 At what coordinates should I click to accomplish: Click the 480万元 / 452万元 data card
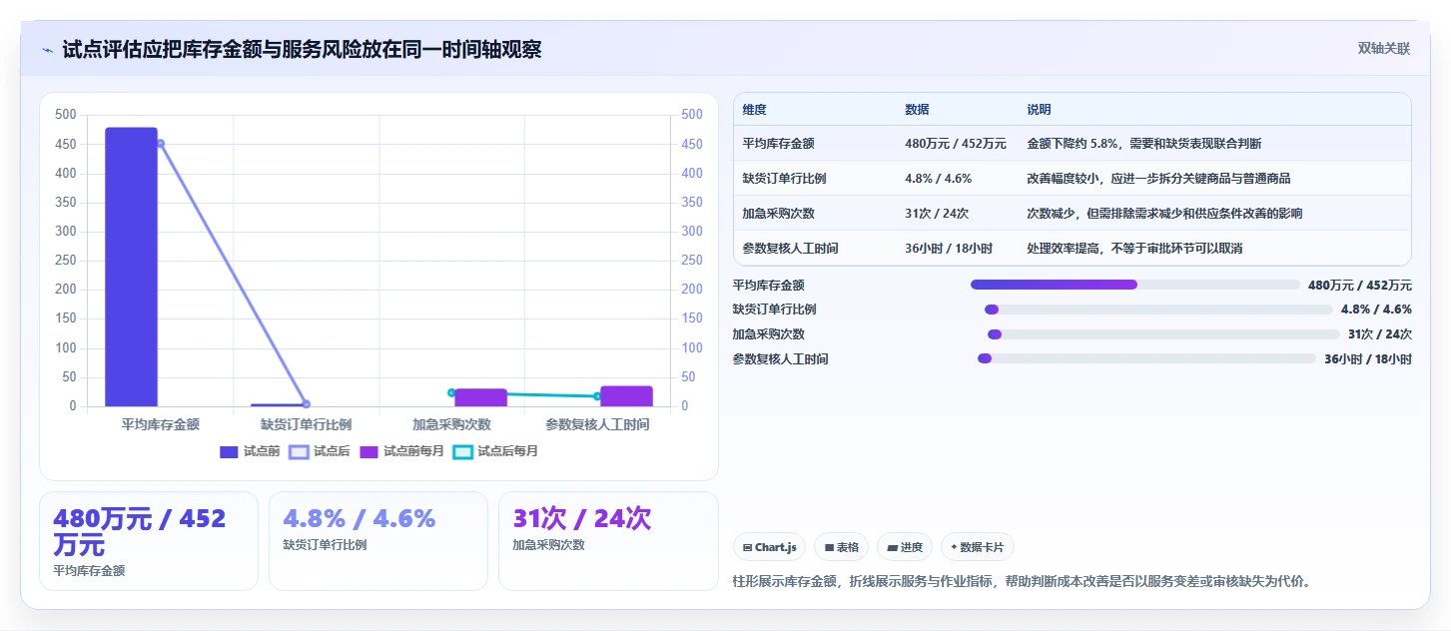[x=149, y=541]
